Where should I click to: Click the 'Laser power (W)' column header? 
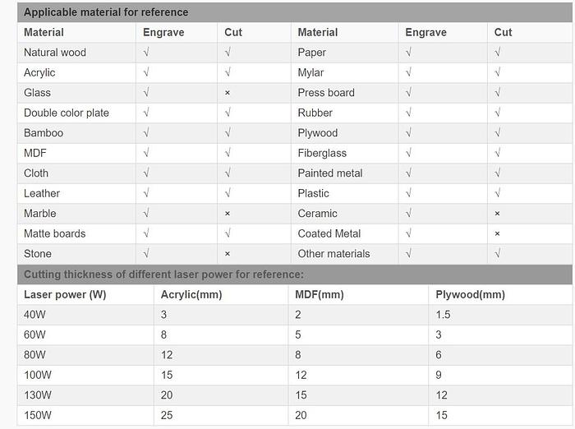click(65, 294)
